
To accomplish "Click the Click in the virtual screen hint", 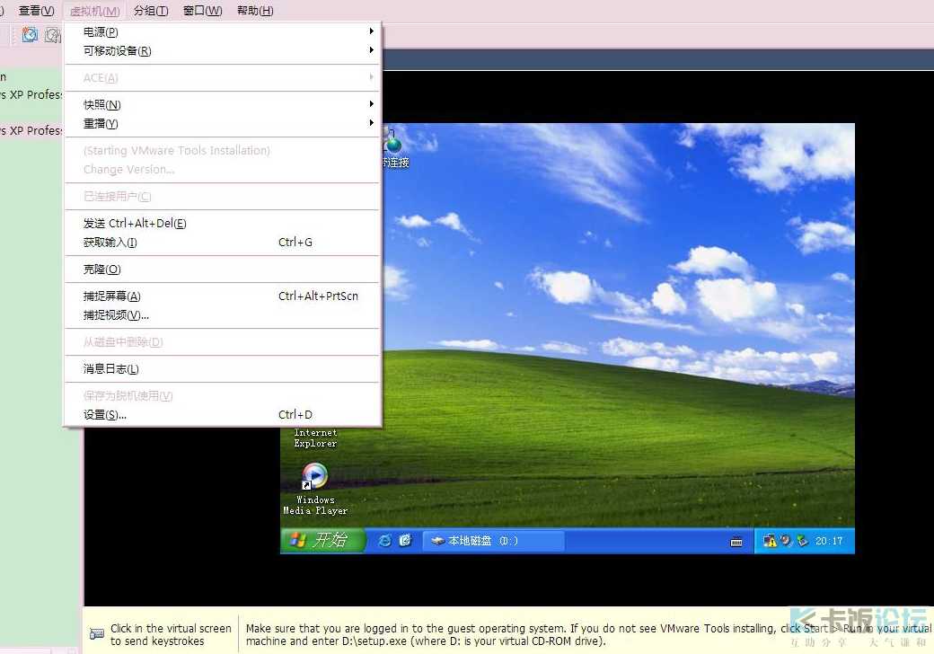I will click(171, 634).
